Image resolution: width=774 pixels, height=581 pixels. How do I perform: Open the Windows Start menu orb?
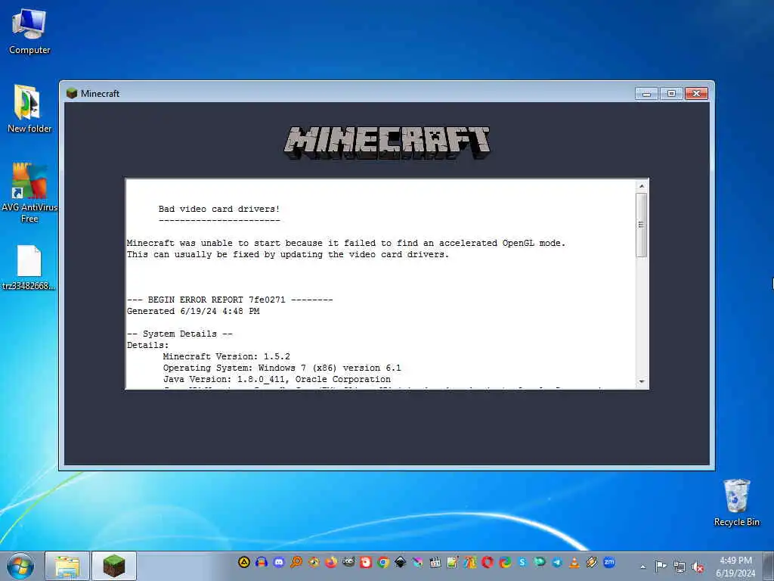pos(20,566)
